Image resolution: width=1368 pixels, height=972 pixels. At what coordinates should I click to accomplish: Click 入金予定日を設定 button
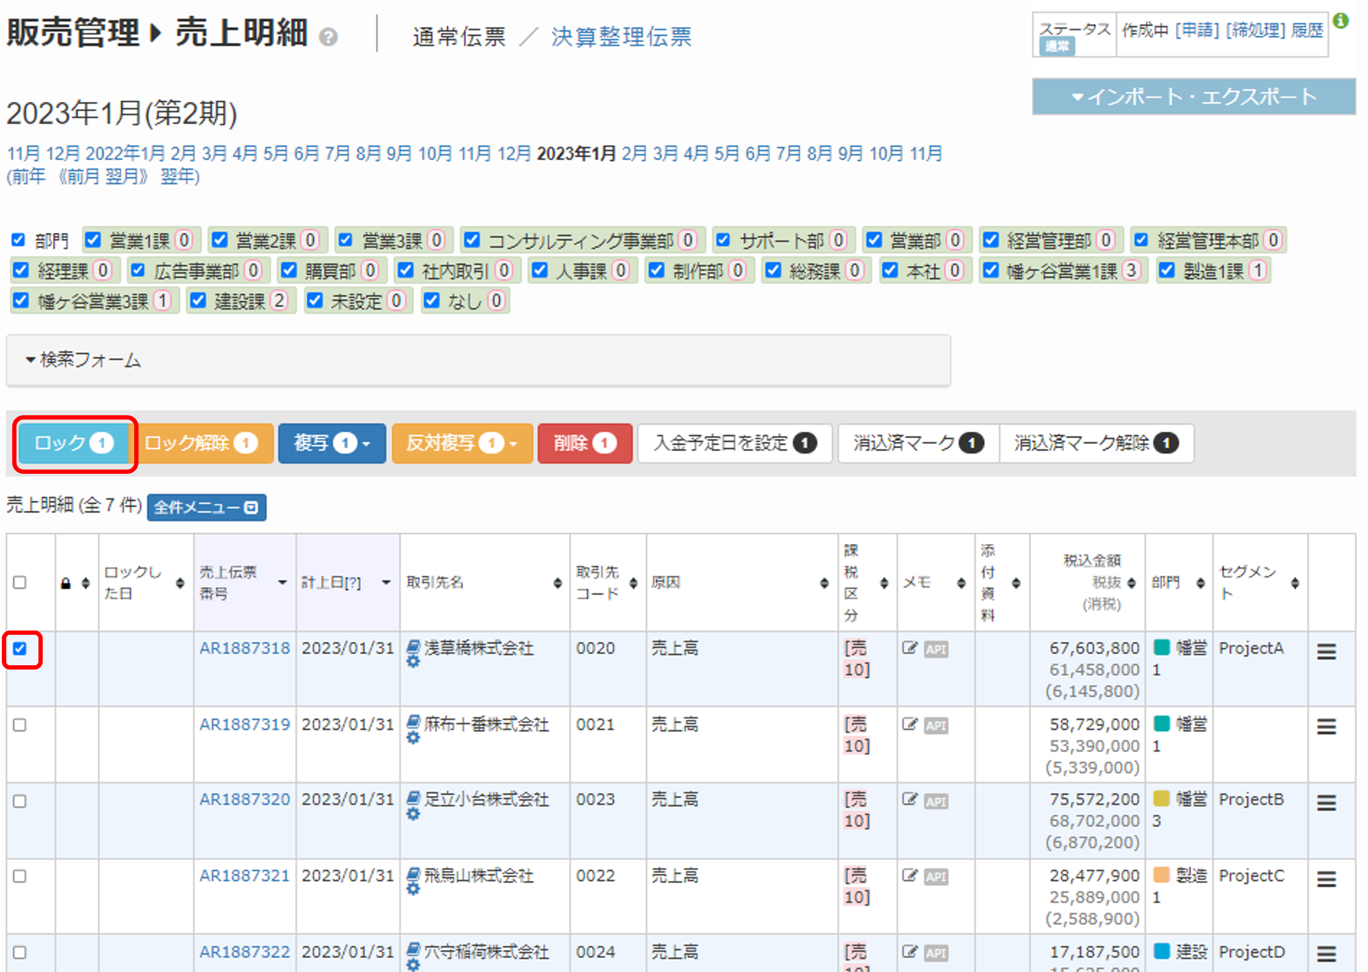click(735, 443)
